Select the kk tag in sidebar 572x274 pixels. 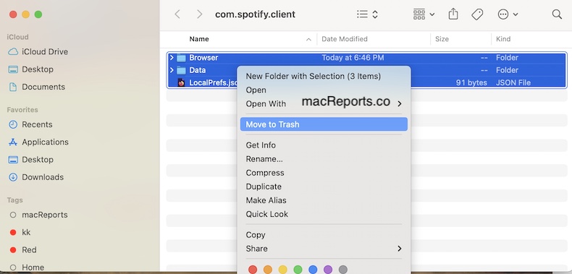[x=20, y=233]
